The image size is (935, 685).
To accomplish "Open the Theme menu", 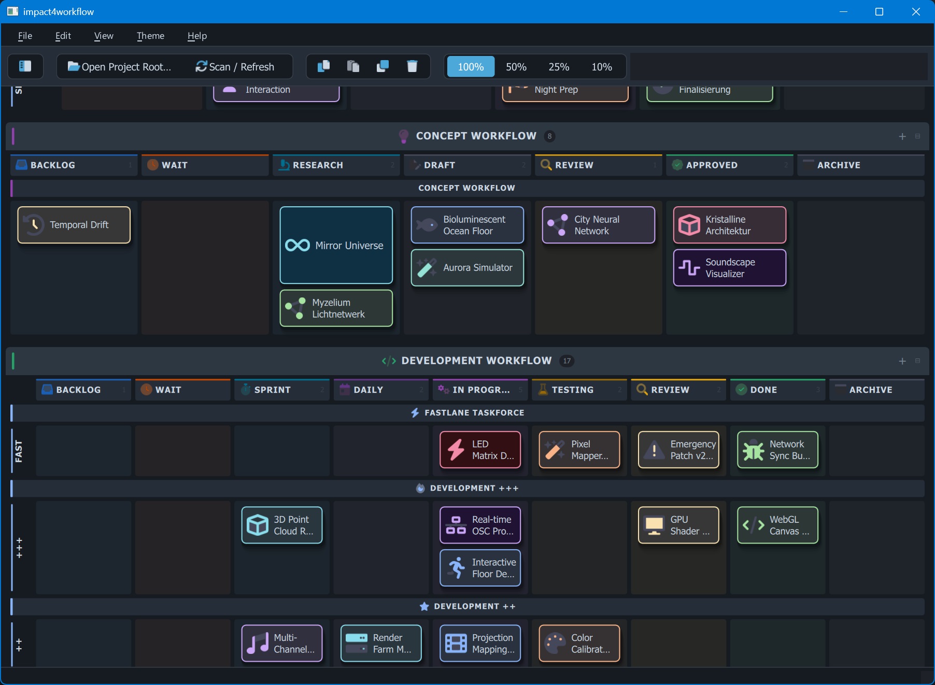I will click(150, 36).
